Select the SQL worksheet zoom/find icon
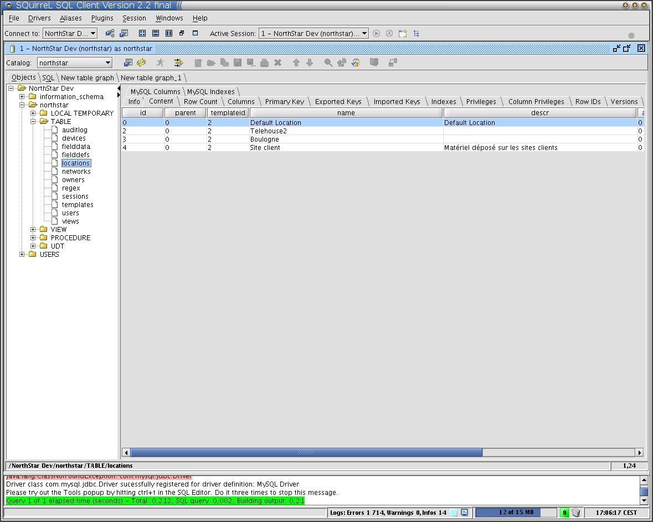This screenshot has height=522, width=653. tap(328, 63)
